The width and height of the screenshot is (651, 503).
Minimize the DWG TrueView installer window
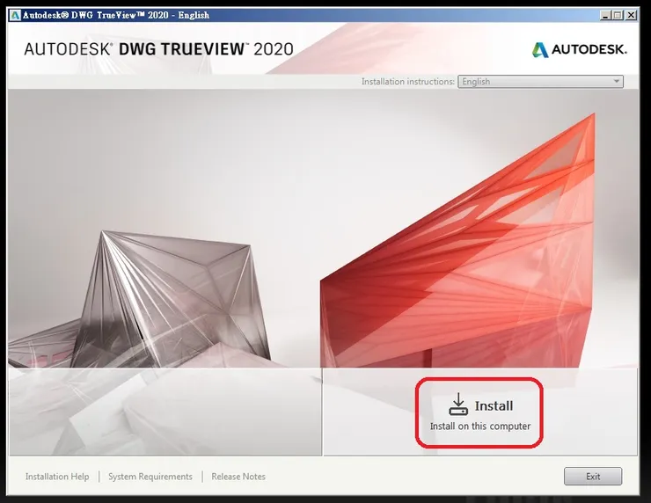point(605,15)
